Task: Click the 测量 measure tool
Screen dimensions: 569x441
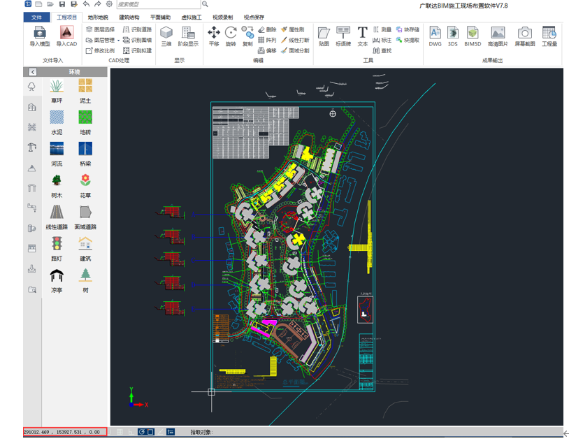Action: point(382,29)
